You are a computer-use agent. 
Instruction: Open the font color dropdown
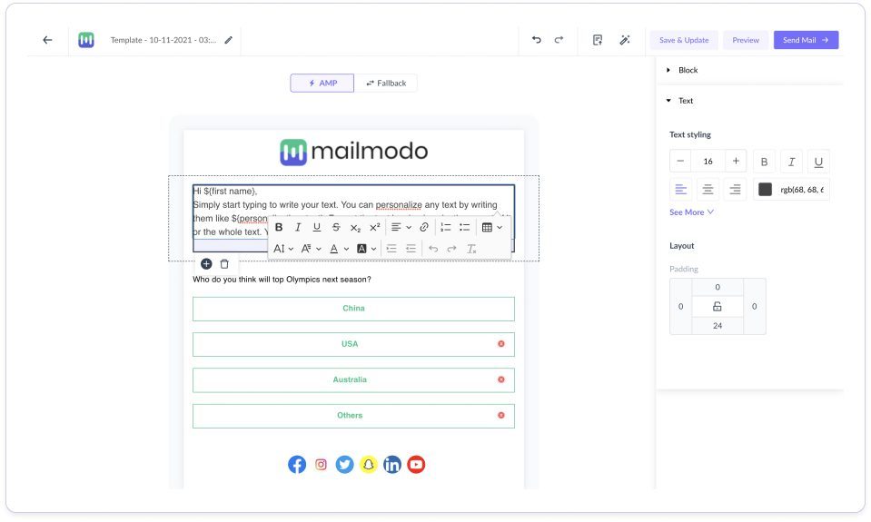[339, 249]
